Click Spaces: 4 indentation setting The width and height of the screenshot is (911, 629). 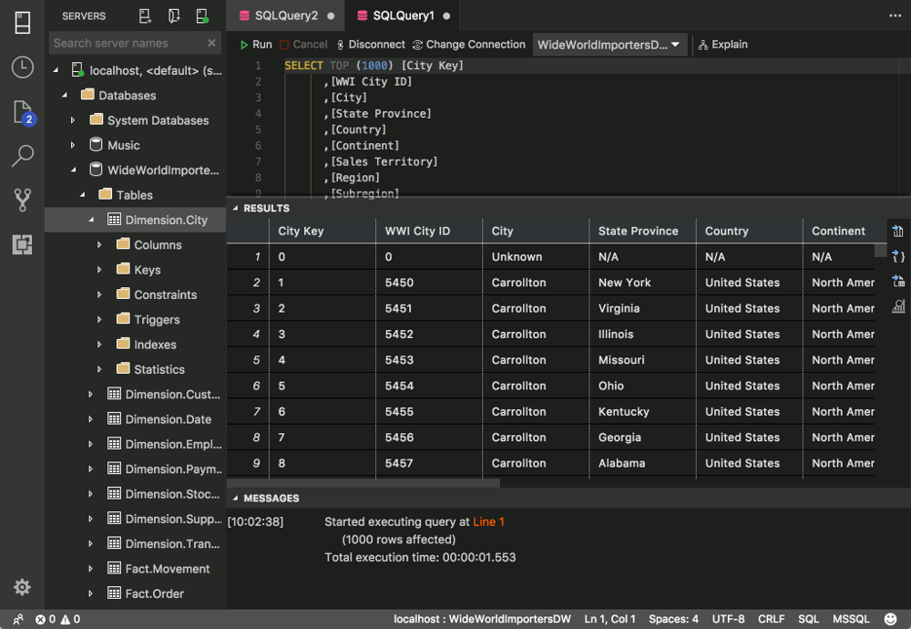[673, 619]
